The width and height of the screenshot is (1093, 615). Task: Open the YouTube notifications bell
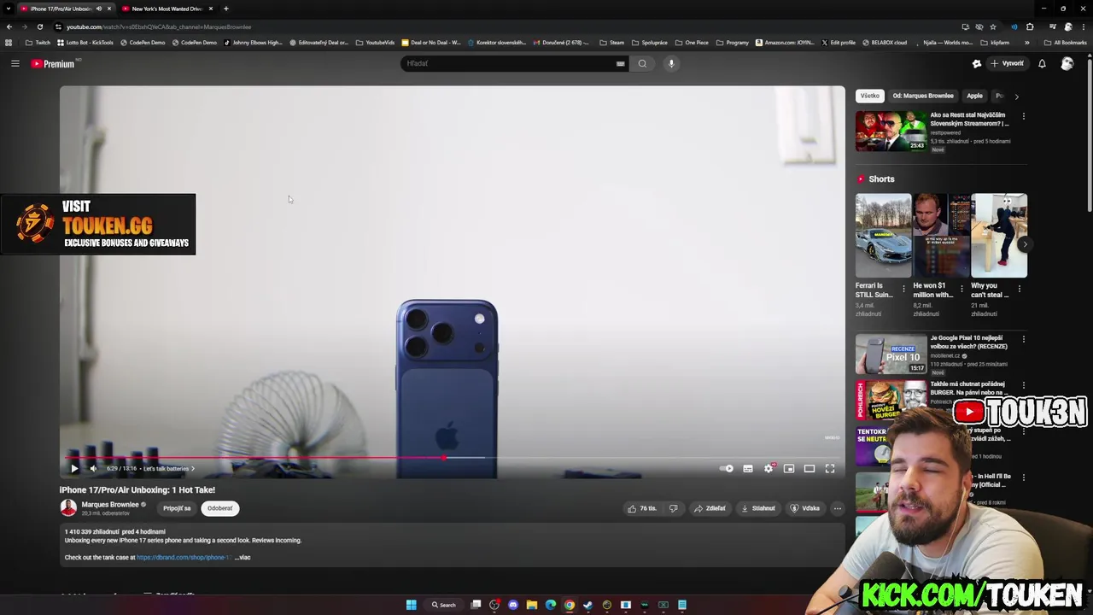point(1042,63)
